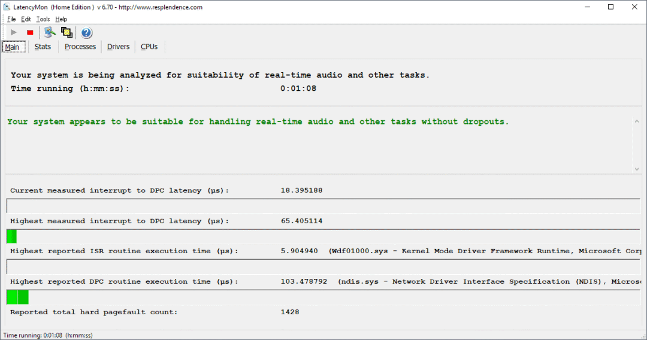Click the window resize grip corner

click(x=643, y=336)
